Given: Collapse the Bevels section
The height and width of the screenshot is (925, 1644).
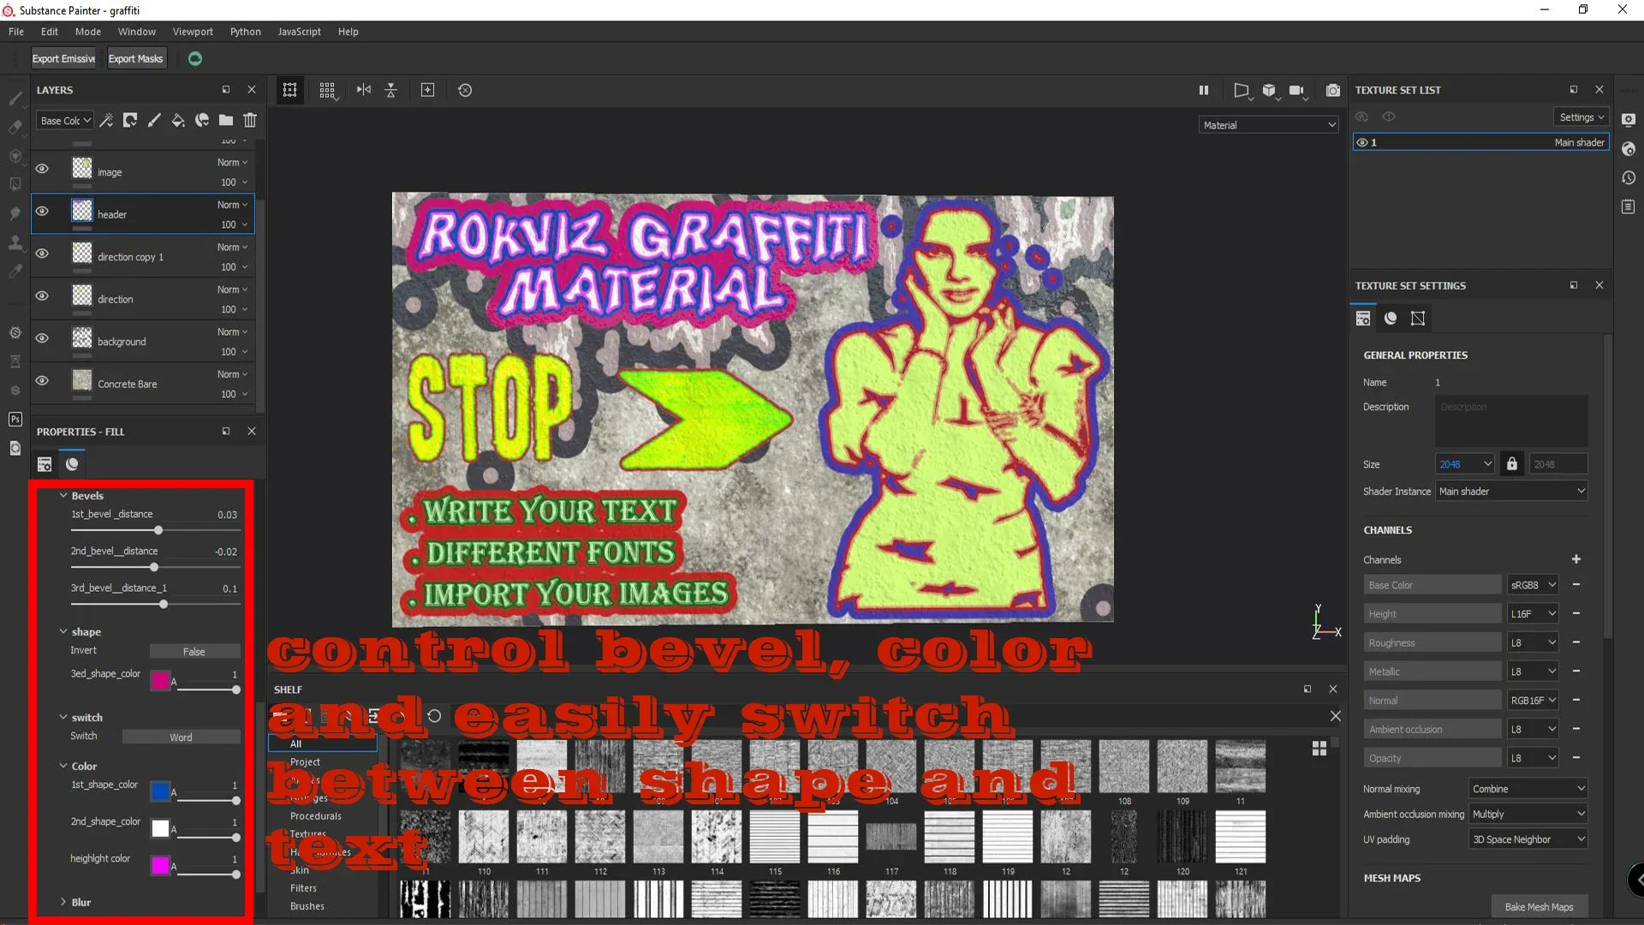Looking at the screenshot, I should pyautogui.click(x=63, y=495).
